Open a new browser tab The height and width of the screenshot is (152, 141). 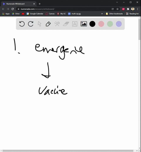click(40, 4)
